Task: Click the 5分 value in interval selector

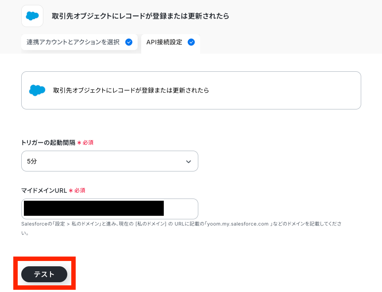Action: [x=32, y=161]
